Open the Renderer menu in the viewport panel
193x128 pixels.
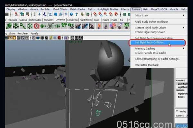(23, 33)
